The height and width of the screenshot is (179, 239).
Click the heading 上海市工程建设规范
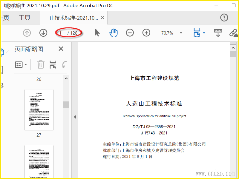click(154, 78)
